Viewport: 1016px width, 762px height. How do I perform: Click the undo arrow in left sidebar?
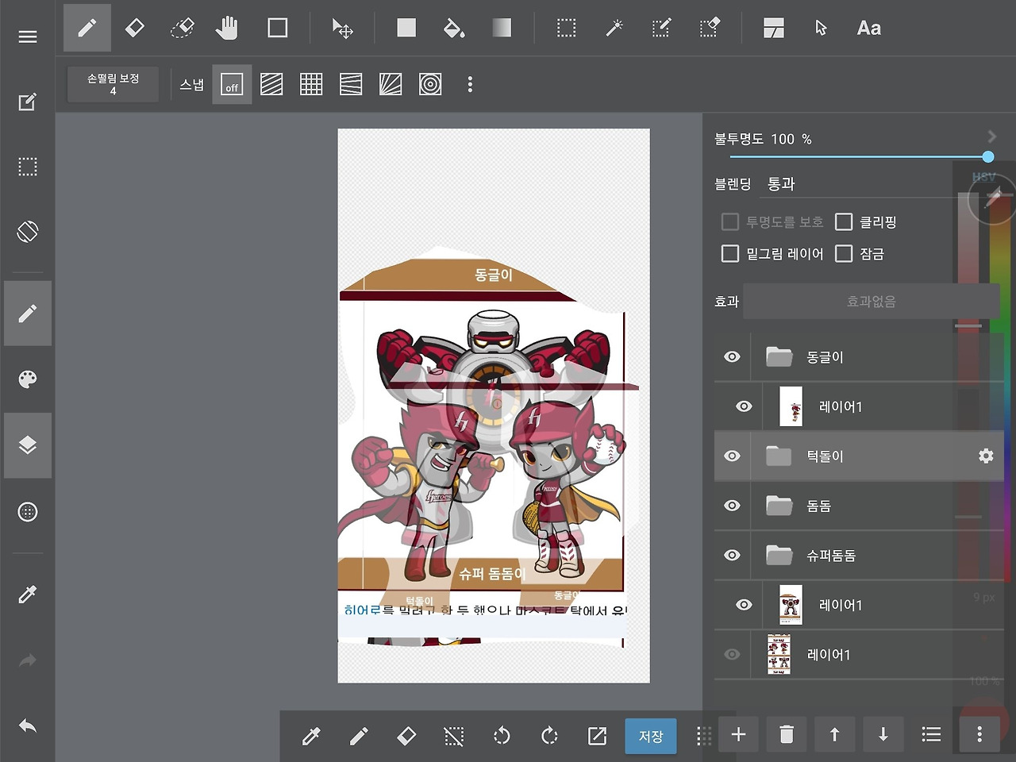pos(28,725)
